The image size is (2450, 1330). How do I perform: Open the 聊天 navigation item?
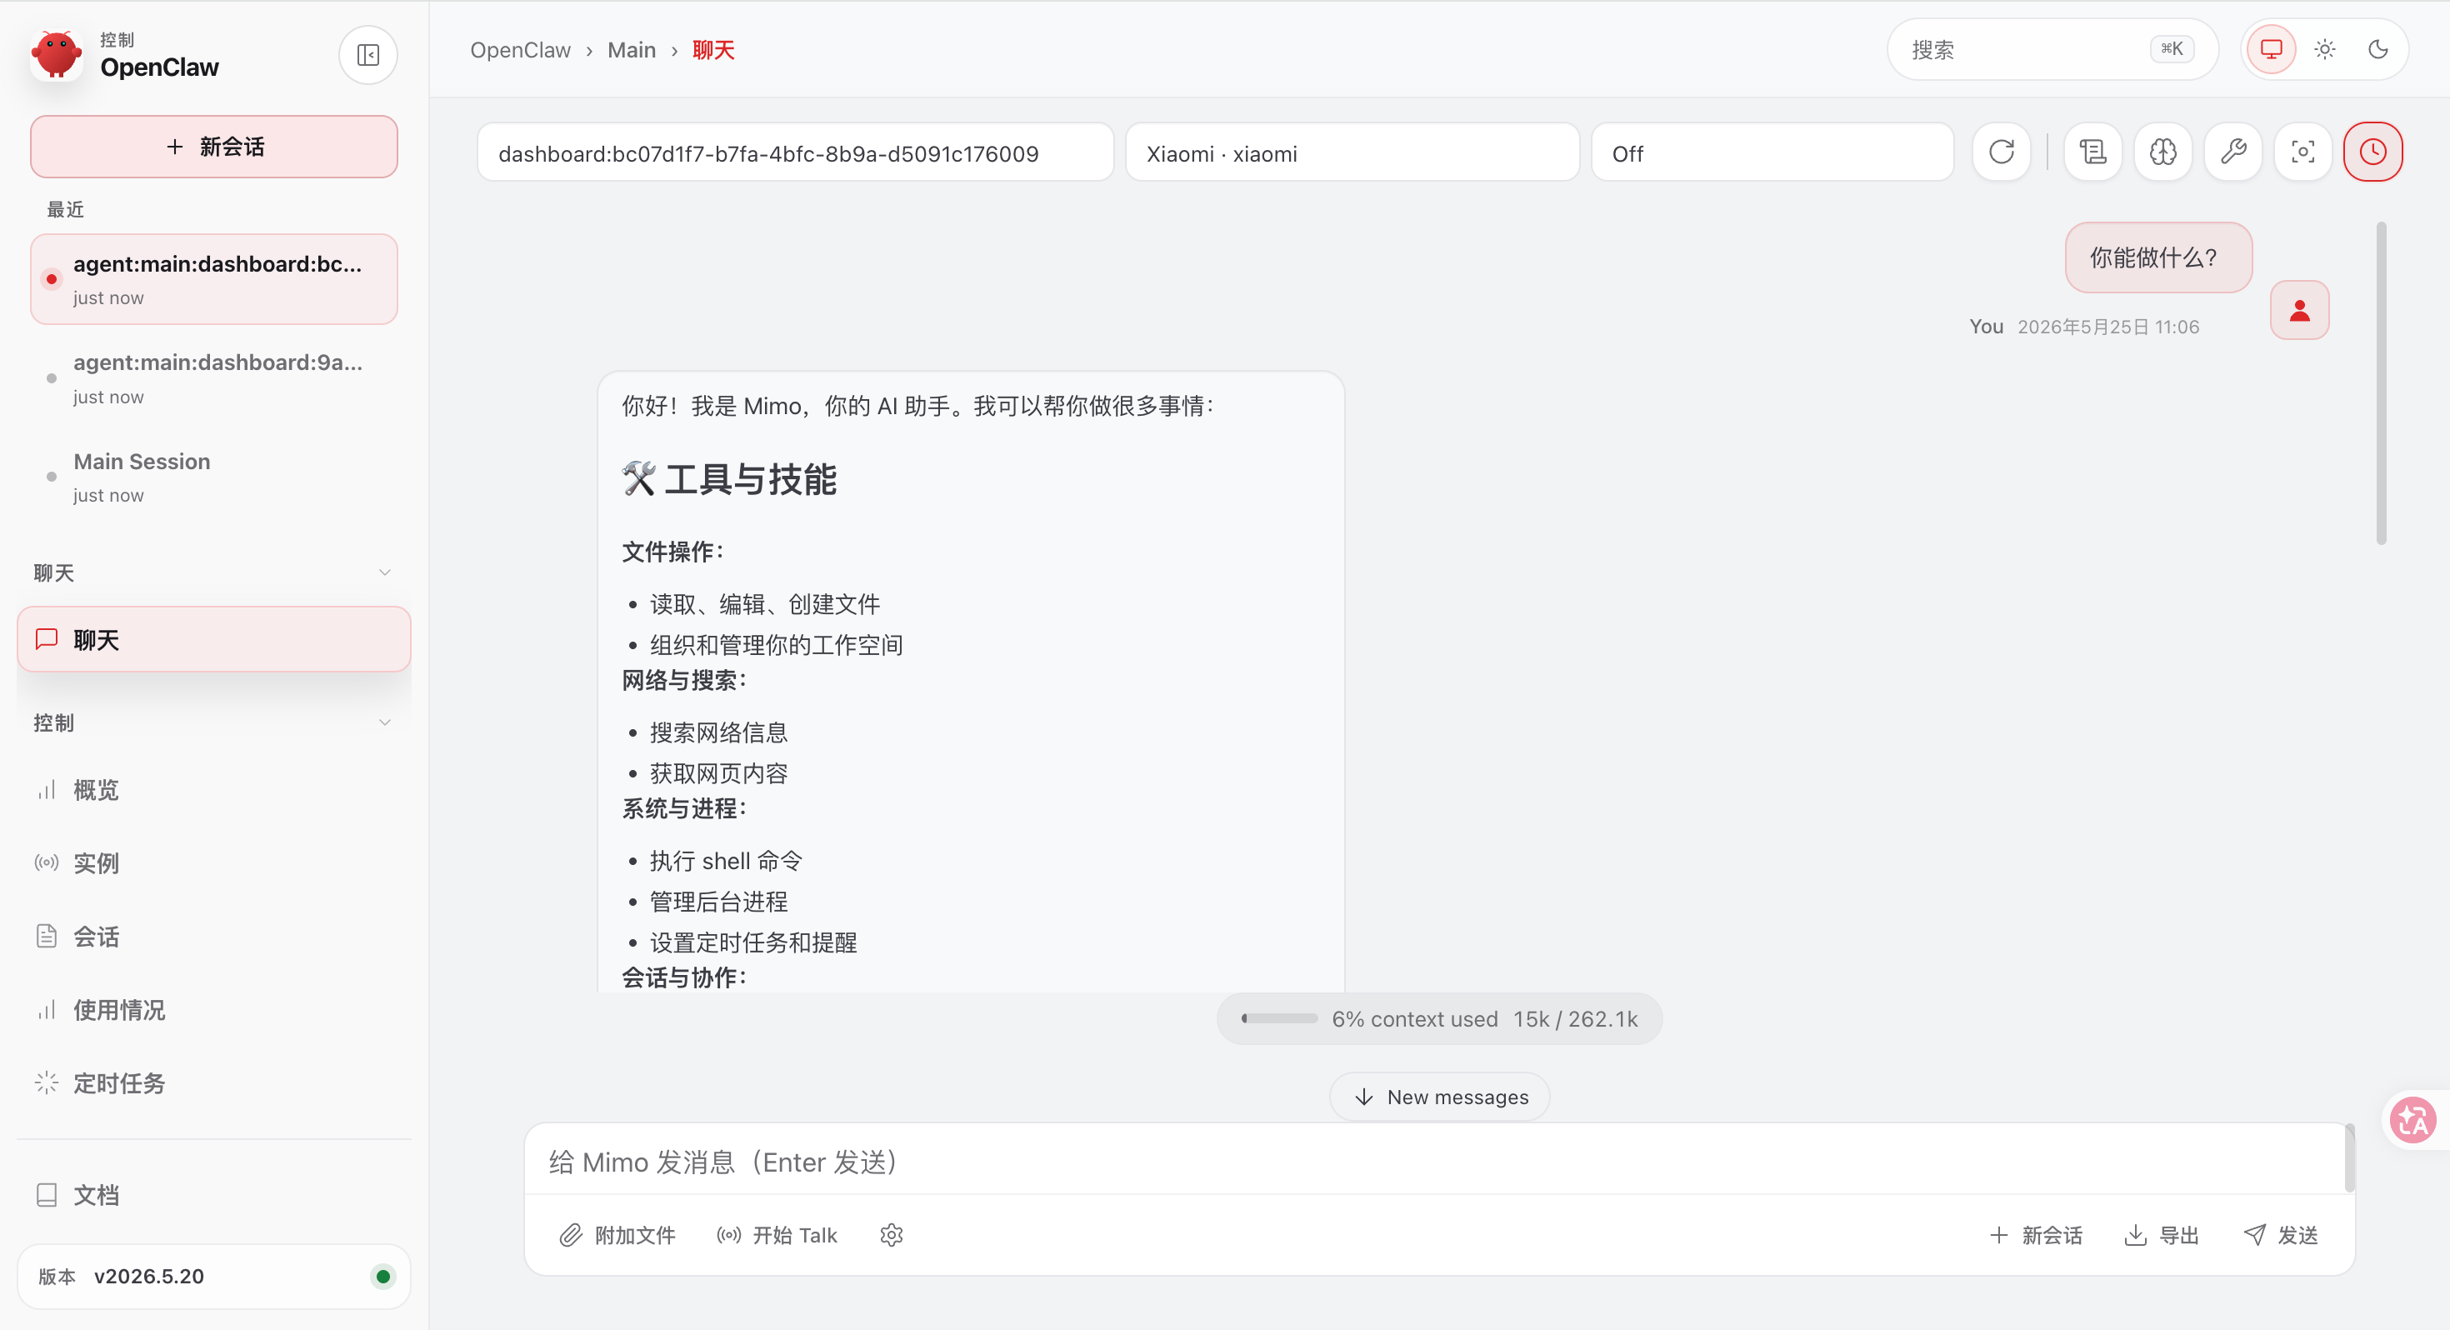[214, 639]
